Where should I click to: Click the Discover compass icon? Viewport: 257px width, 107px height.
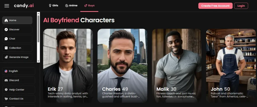coord(6,30)
